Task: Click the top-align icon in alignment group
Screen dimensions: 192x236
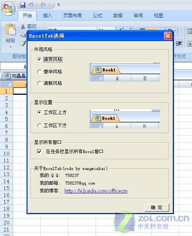Action: coord(142,29)
